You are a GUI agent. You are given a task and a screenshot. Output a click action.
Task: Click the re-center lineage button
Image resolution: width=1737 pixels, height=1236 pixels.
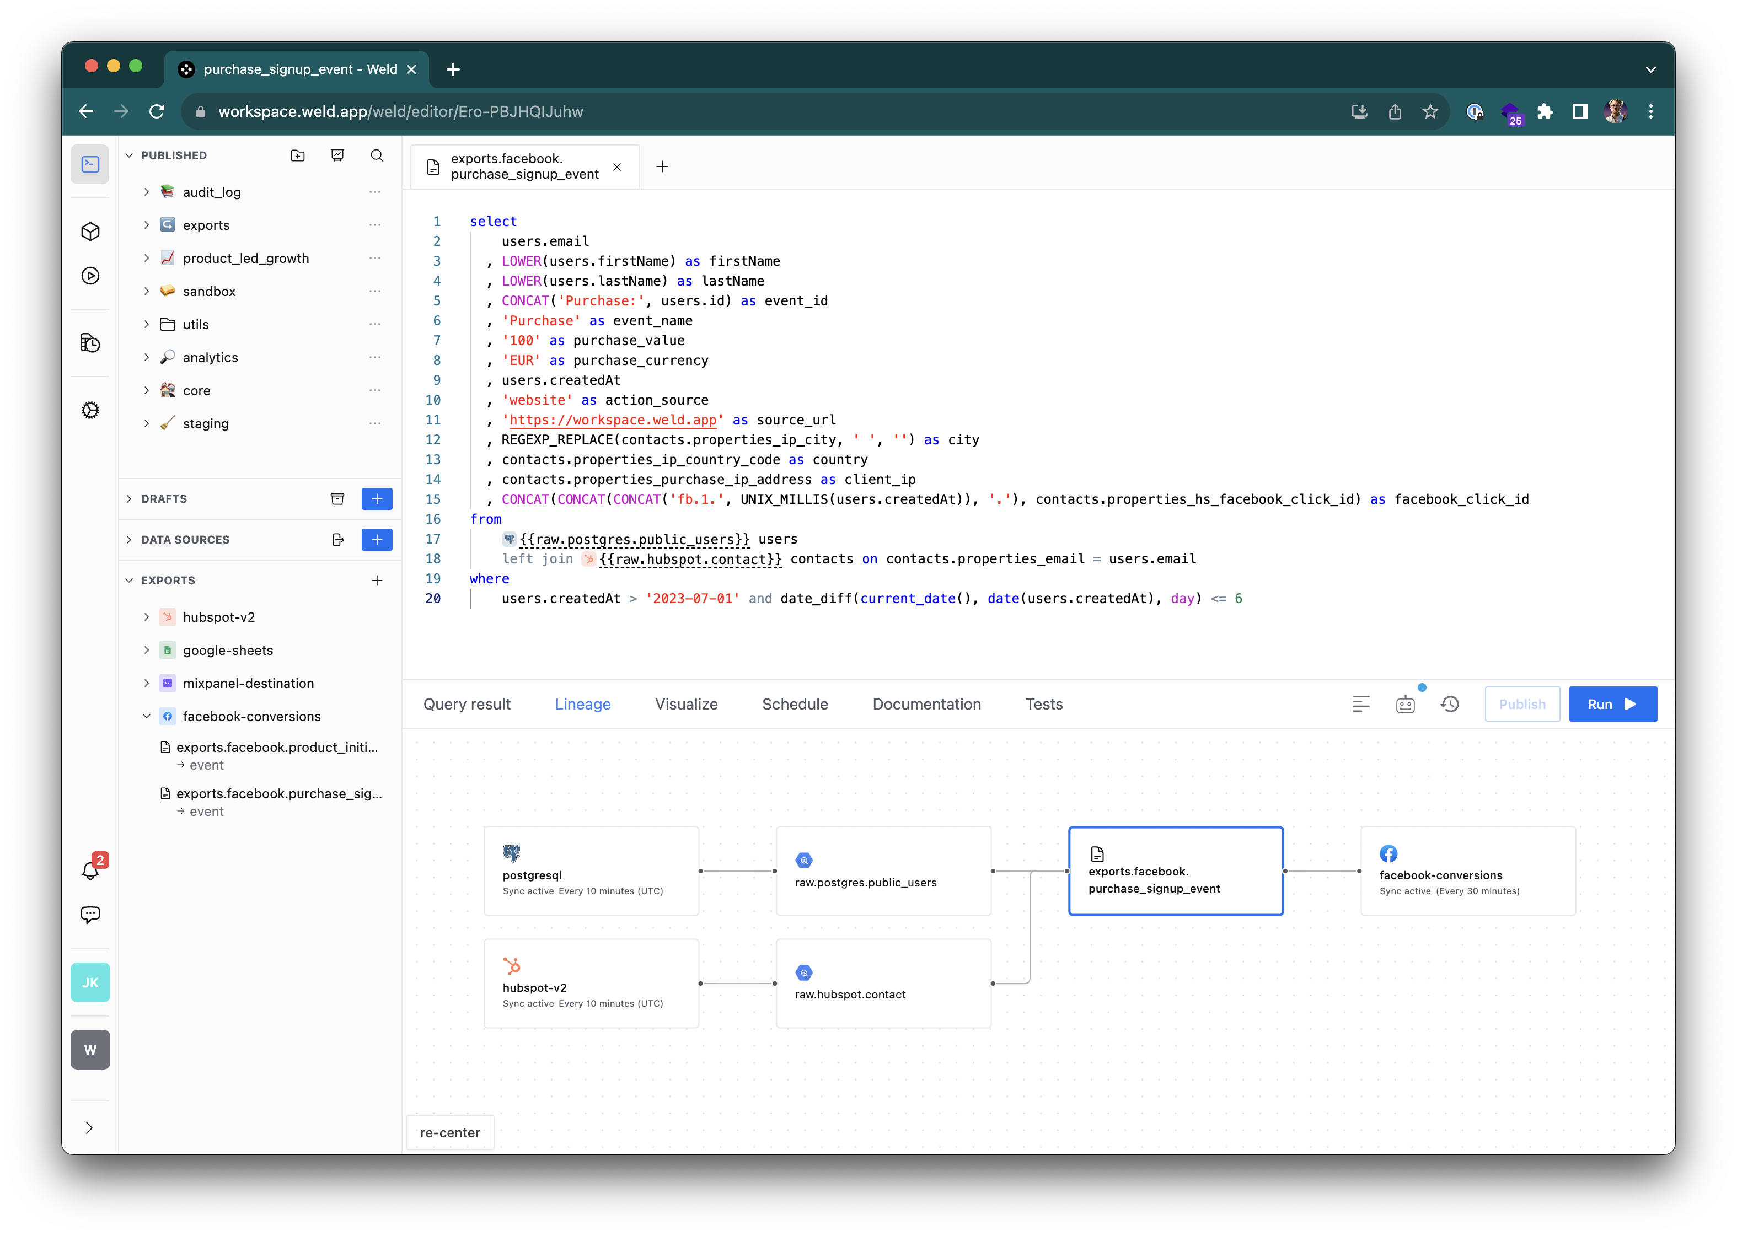pos(450,1132)
